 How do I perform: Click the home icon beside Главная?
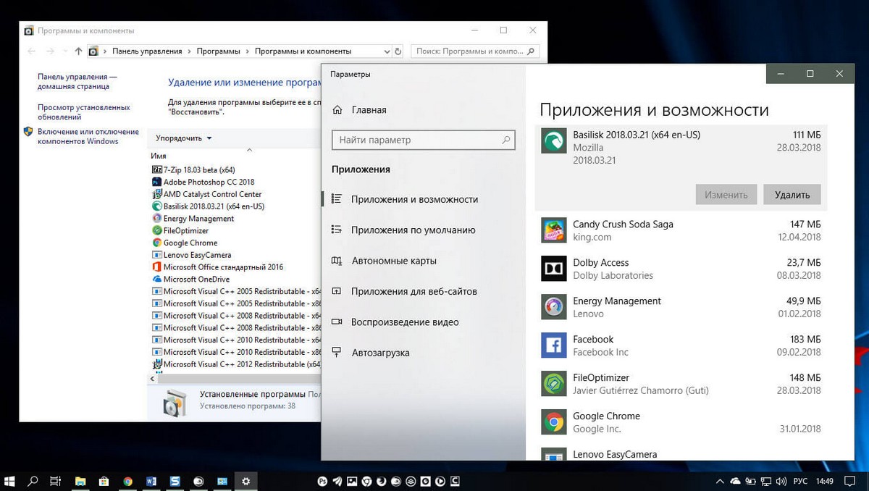point(337,110)
